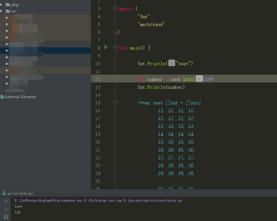
Task: Collapse the func main fold marker
Action: pyautogui.click(x=115, y=48)
